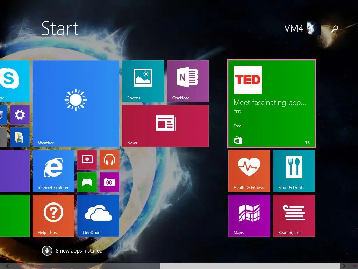Open the News tile
358x269 pixels.
[x=165, y=126]
